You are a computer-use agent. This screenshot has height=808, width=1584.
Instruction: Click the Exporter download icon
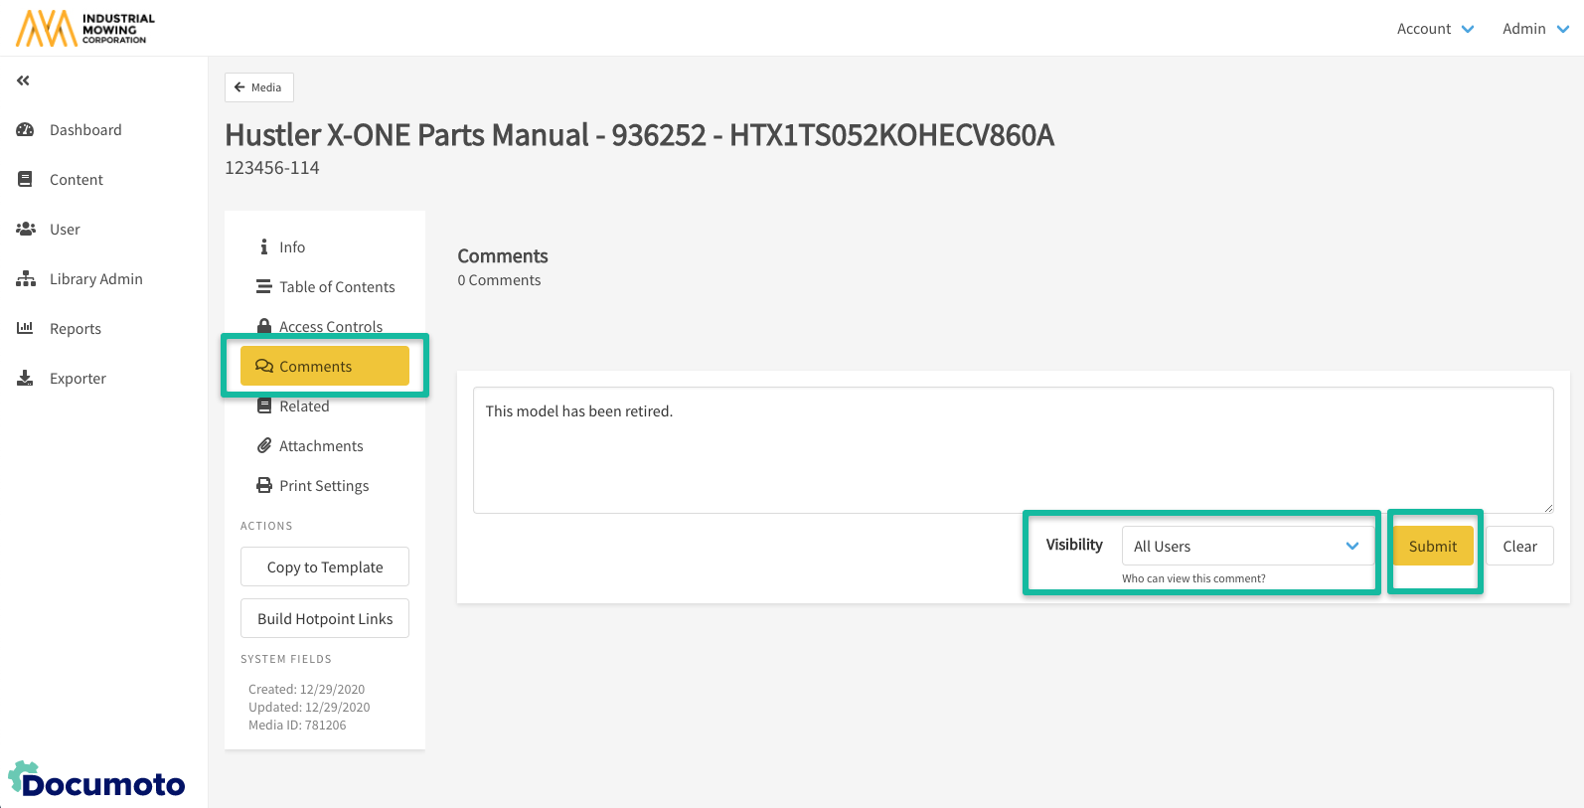coord(26,379)
